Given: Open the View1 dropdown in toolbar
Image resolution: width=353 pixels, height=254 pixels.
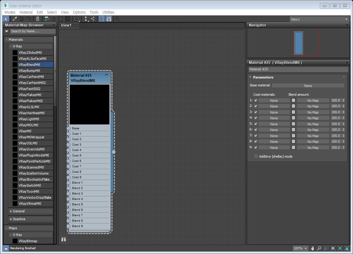Looking at the screenshot, I should (x=319, y=20).
